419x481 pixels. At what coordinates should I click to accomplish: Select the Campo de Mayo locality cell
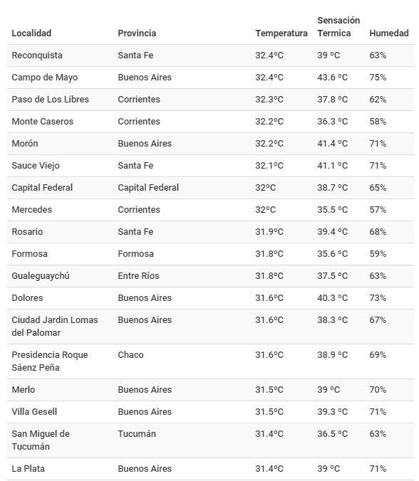tap(45, 78)
